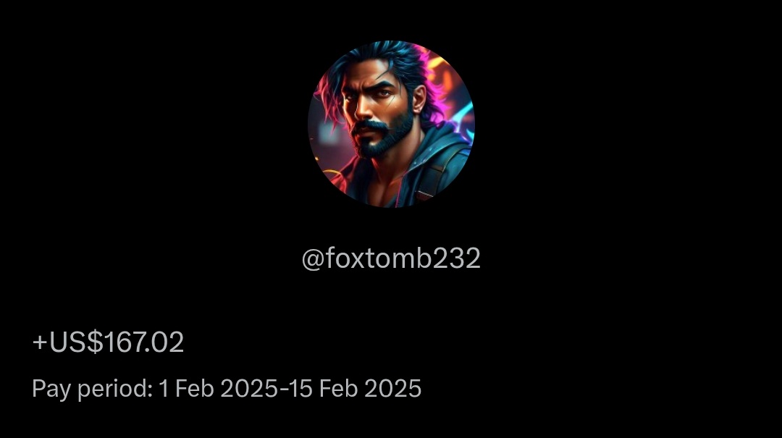The image size is (782, 438).
Task: Click the "US$" currency prefix
Action: [76, 342]
